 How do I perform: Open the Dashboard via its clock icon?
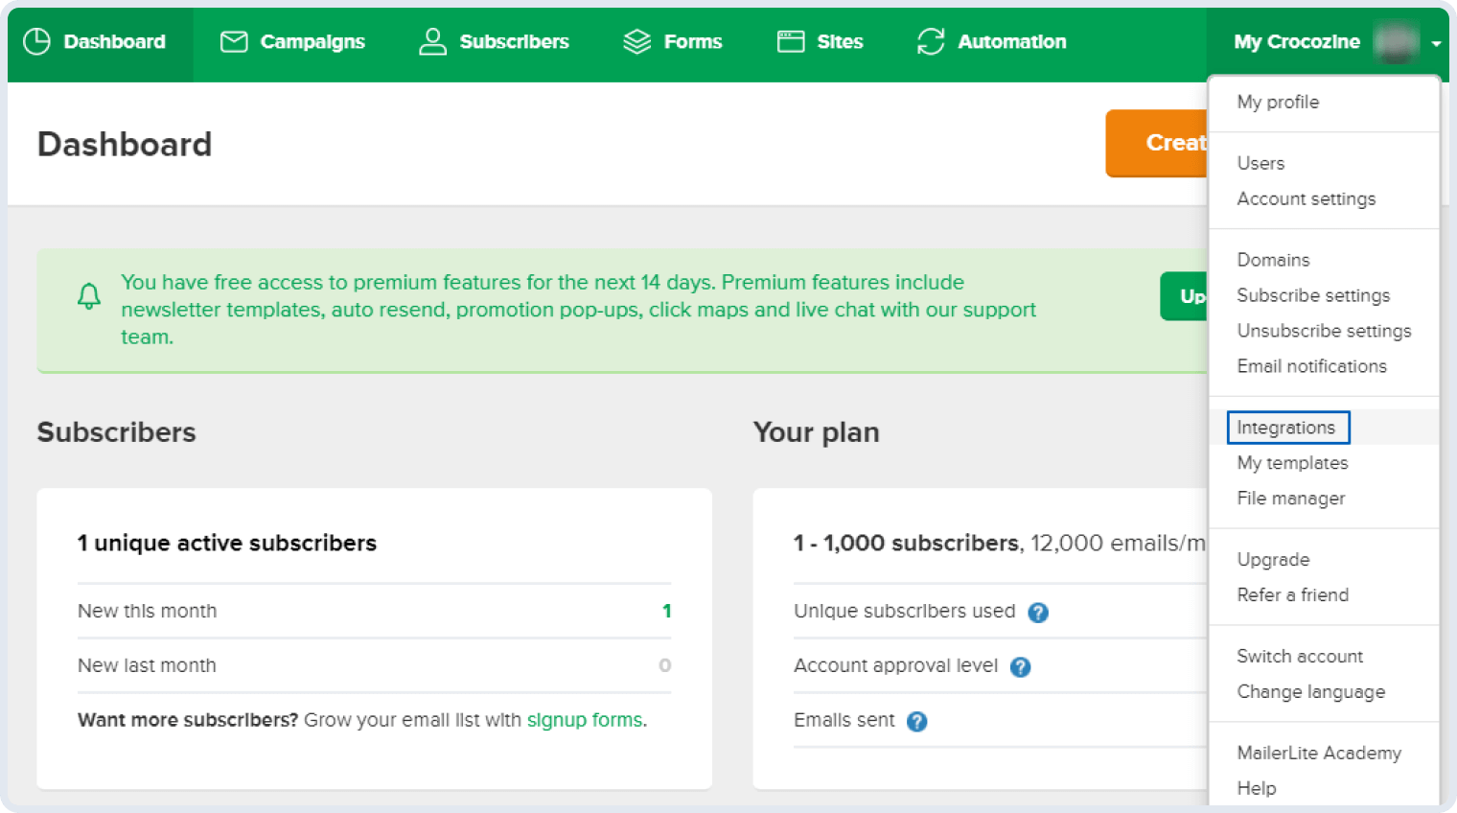pyautogui.click(x=36, y=41)
